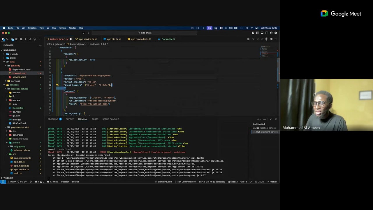Open the Extensions view icon
Viewport: 373px width, 210px height.
(21, 39)
